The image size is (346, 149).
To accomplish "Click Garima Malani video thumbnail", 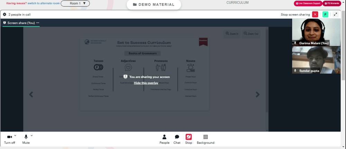I will [x=316, y=32].
